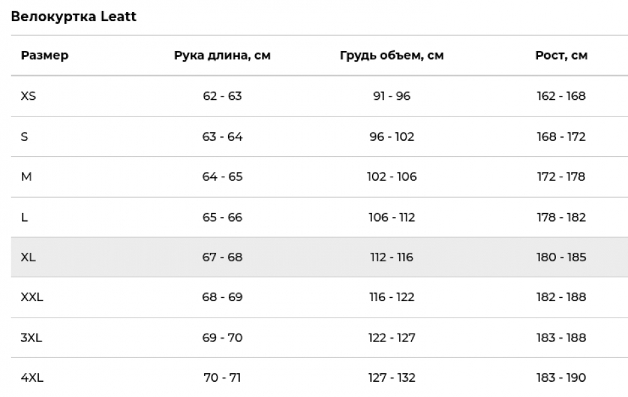
Task: Click the XXL size label
Action: 32,297
